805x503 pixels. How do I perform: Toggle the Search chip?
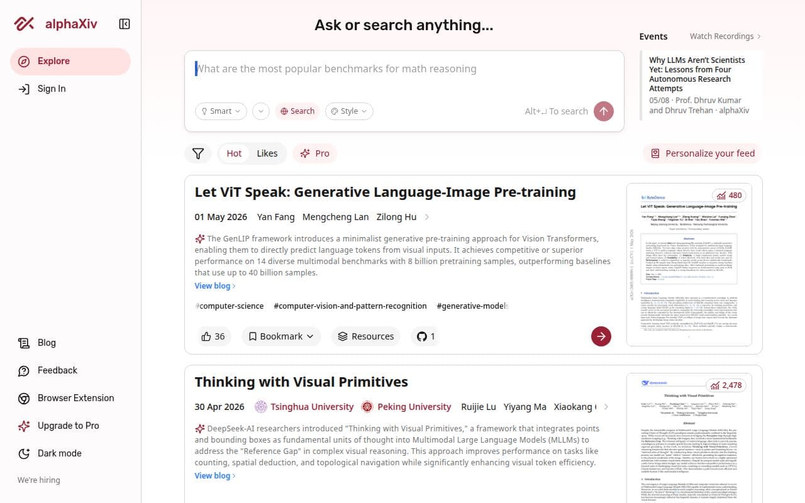click(x=297, y=111)
